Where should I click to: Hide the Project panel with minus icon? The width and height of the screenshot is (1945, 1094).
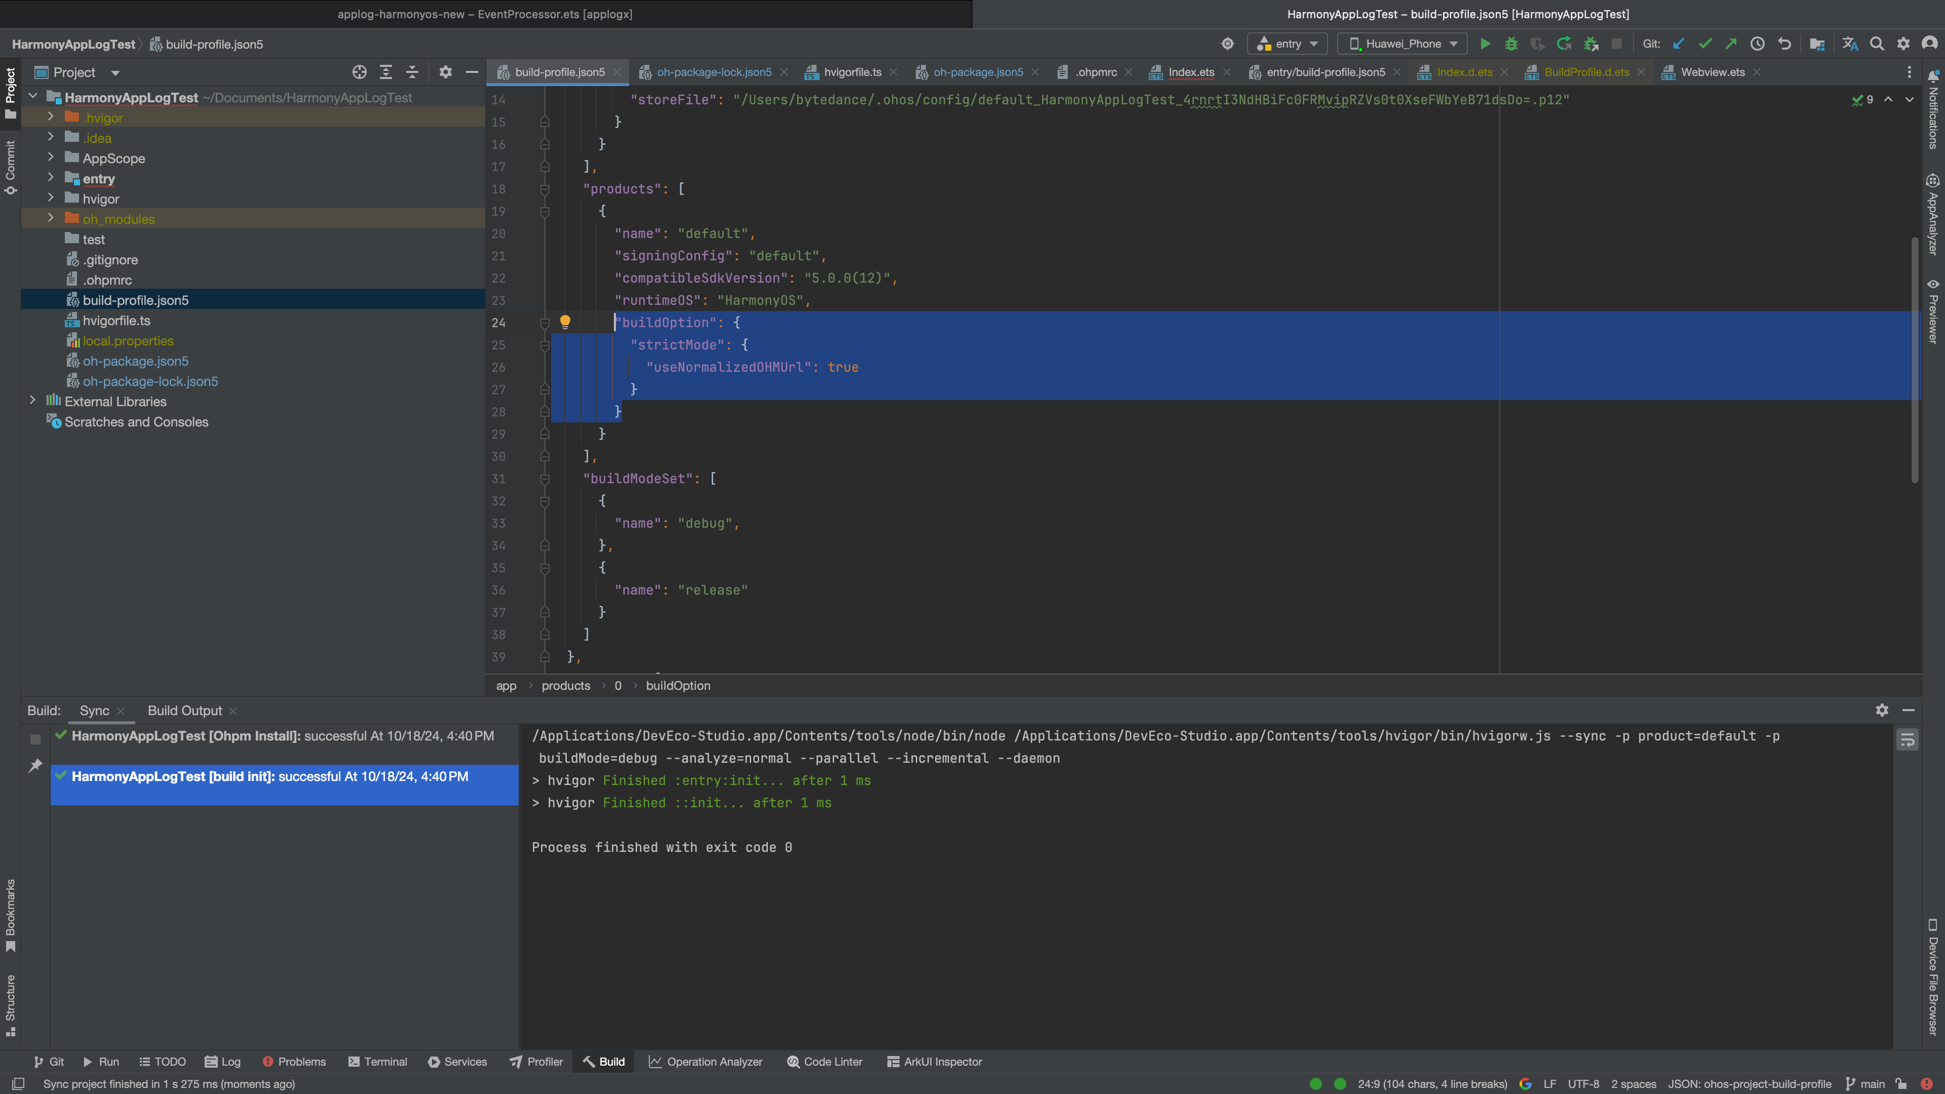(472, 72)
